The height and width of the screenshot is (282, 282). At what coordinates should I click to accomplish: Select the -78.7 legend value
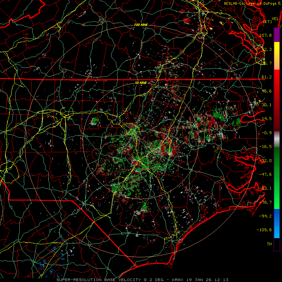point(265,202)
